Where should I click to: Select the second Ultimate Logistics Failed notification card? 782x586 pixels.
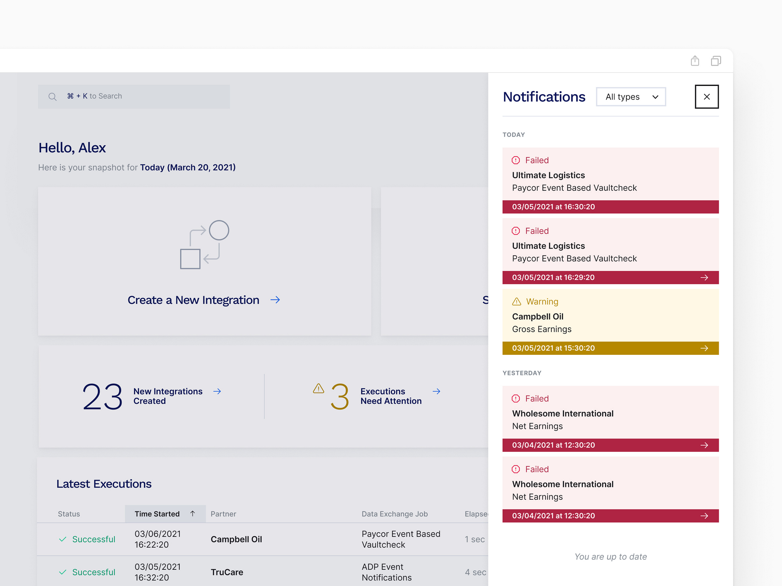(611, 247)
